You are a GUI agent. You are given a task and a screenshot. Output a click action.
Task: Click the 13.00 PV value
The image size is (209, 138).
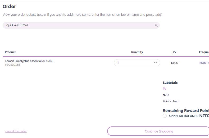click(x=174, y=63)
